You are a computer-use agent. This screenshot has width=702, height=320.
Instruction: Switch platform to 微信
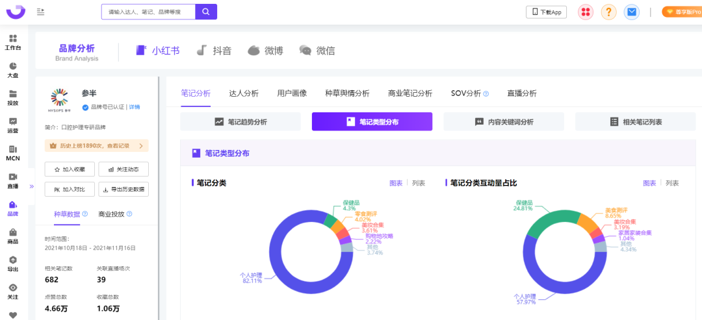pyautogui.click(x=317, y=51)
